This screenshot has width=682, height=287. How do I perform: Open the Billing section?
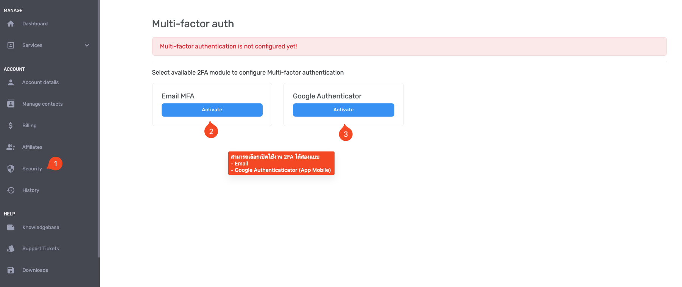click(x=29, y=125)
